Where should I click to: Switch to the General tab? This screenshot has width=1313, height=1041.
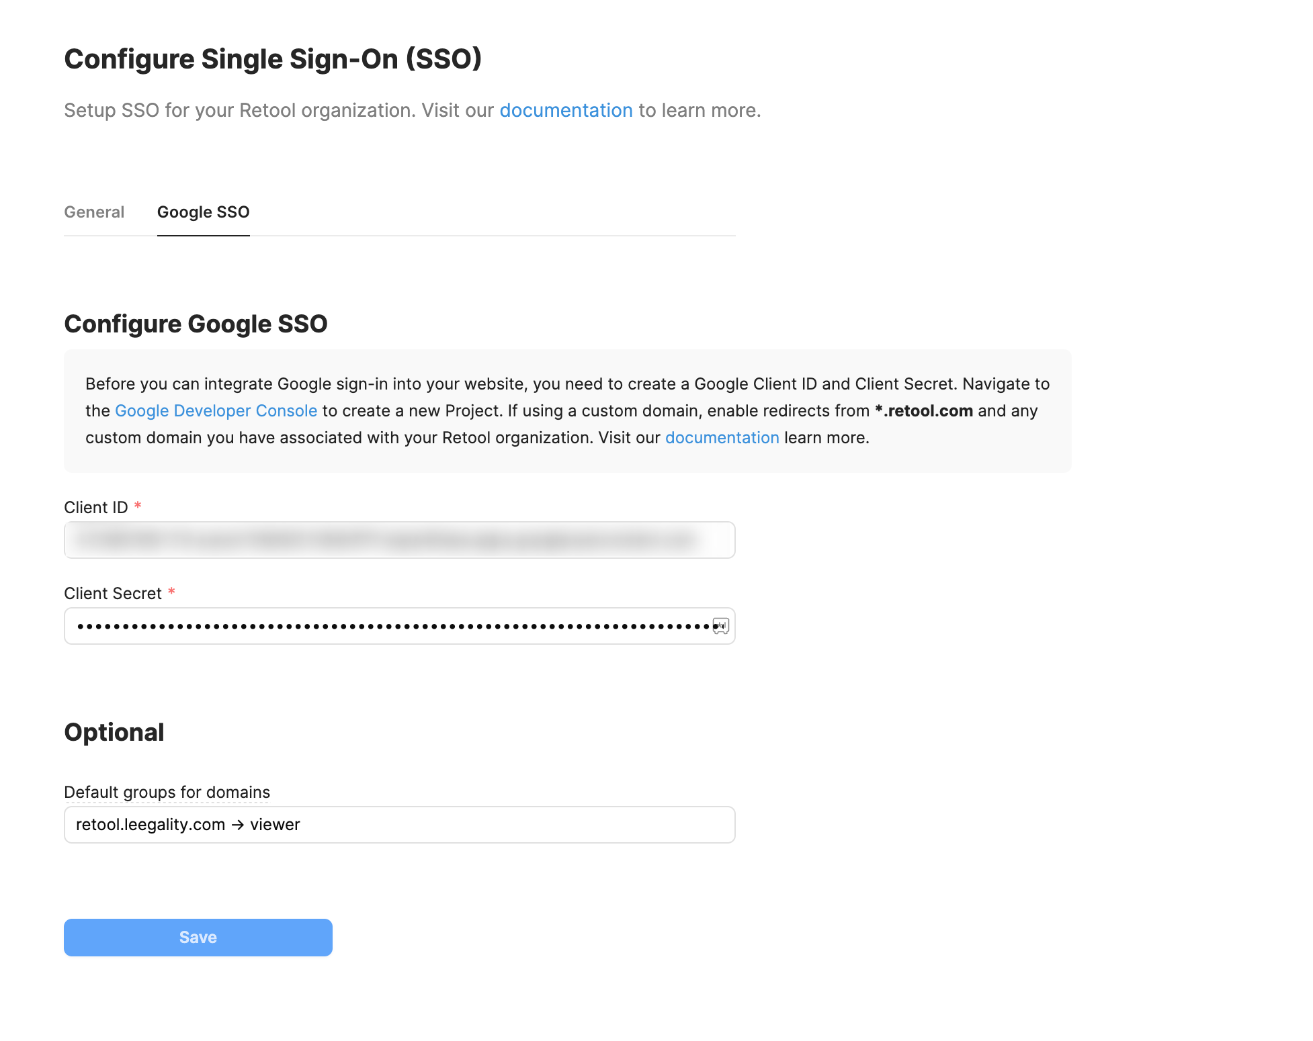[94, 212]
